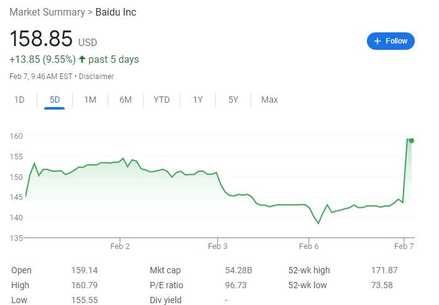The image size is (439, 305).
Task: Click the 158.85 stock price
Action: [41, 39]
